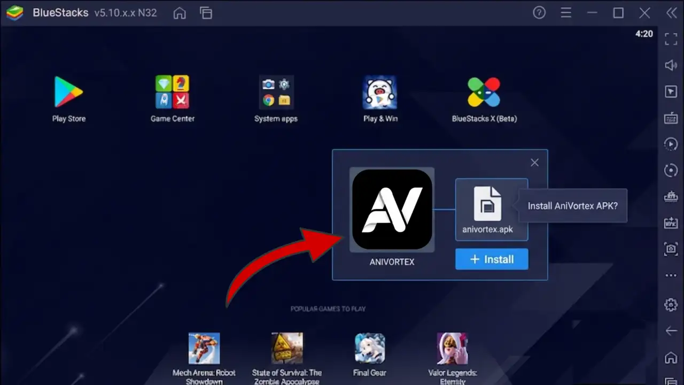This screenshot has width=684, height=385.
Task: Click the 4:20 clock display
Action: (644, 34)
